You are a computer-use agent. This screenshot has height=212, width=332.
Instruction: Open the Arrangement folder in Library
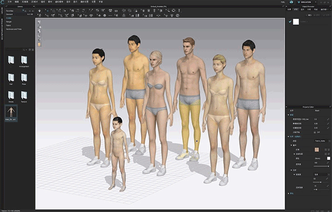(x=24, y=61)
